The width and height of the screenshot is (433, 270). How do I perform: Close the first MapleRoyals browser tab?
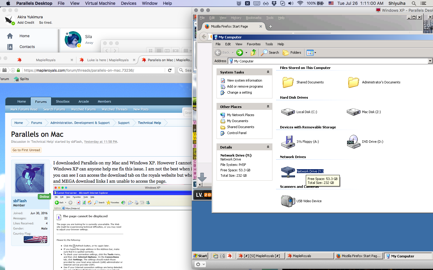click(72, 60)
